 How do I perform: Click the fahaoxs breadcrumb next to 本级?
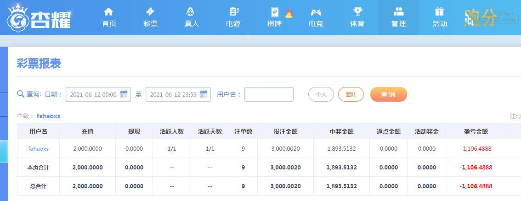pos(49,116)
